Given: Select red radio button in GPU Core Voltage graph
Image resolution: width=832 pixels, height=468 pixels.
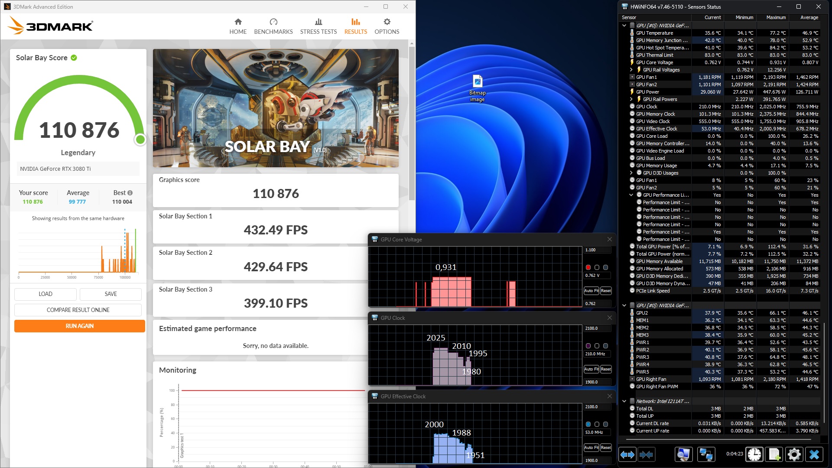Looking at the screenshot, I should (x=588, y=267).
